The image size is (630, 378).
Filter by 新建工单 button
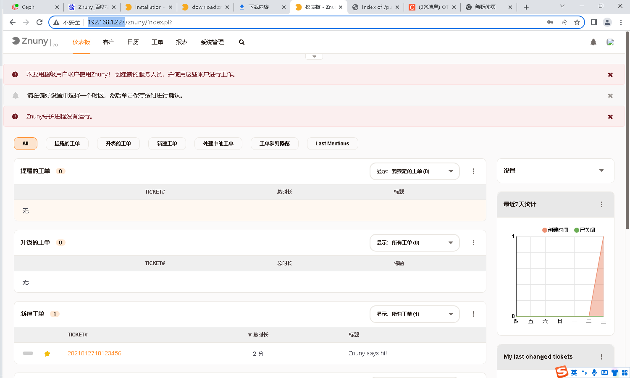click(x=167, y=144)
